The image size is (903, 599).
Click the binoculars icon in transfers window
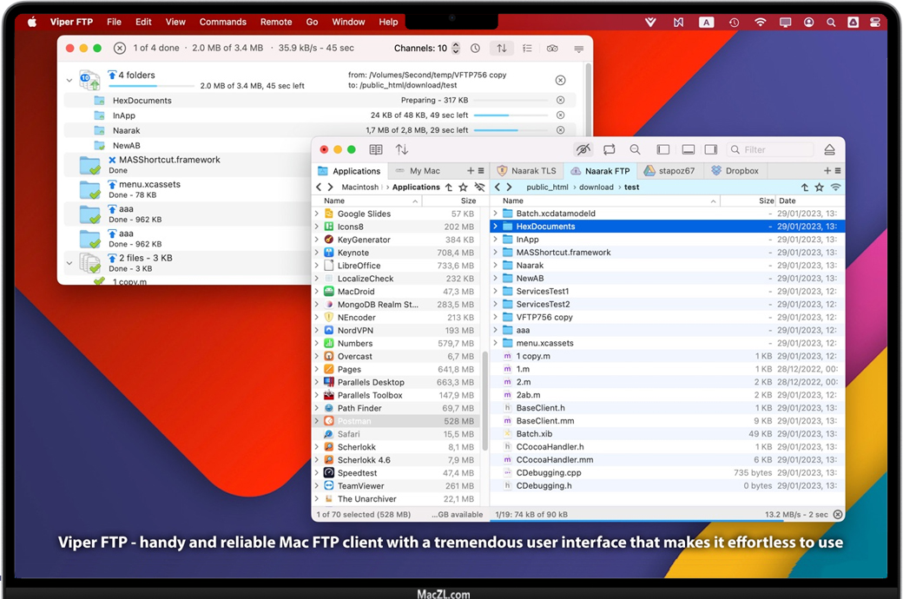(552, 49)
